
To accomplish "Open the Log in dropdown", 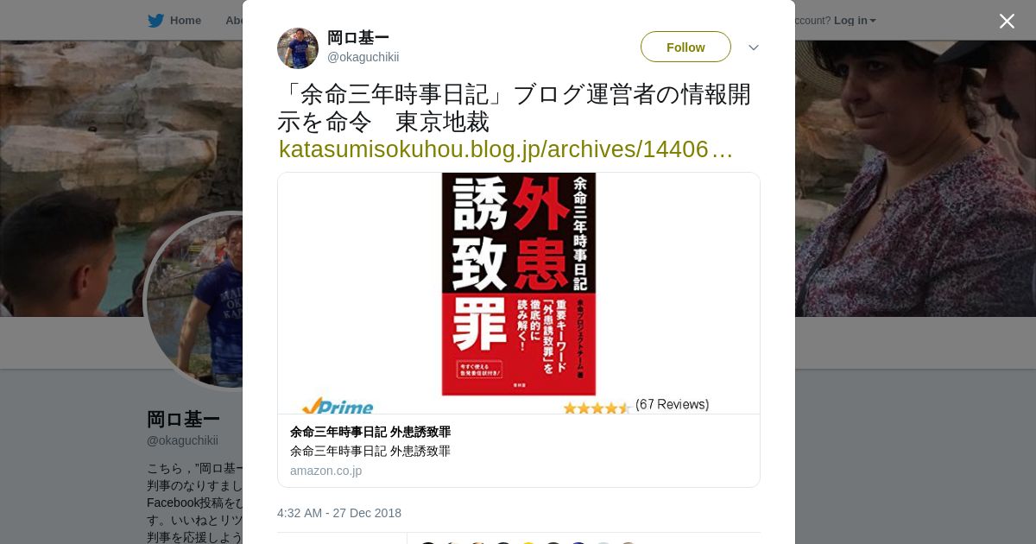I will pyautogui.click(x=855, y=21).
